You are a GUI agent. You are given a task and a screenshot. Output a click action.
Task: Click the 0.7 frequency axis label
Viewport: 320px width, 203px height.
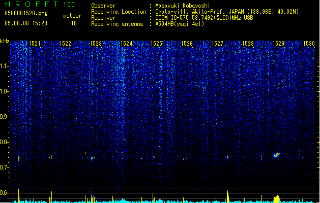[x=4, y=167]
